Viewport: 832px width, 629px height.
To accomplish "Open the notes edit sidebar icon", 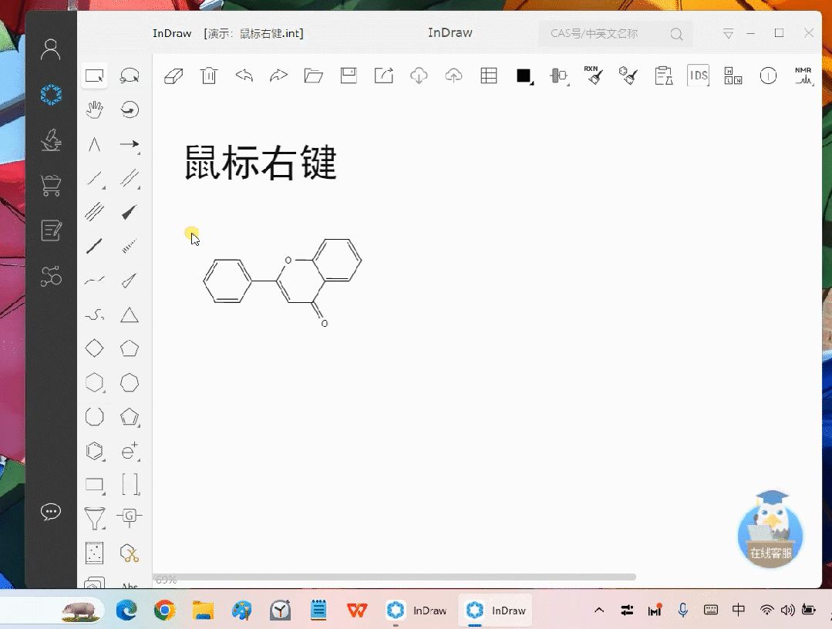I will pos(51,230).
